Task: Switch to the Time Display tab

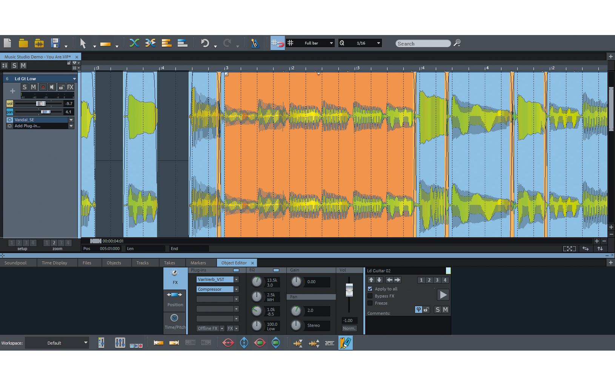Action: pyautogui.click(x=54, y=263)
